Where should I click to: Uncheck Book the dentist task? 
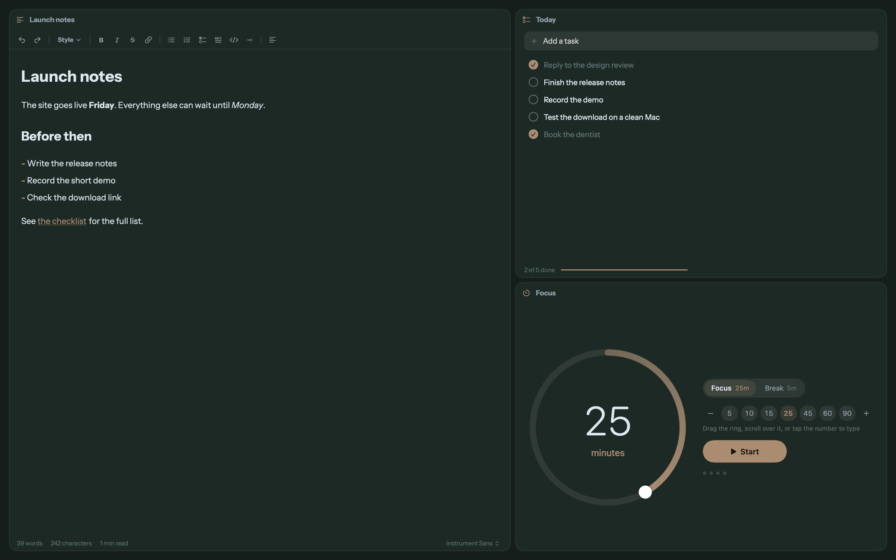533,134
